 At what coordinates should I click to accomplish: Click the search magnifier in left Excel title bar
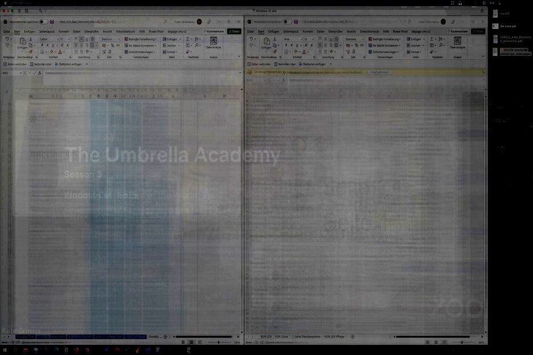pyautogui.click(x=166, y=22)
